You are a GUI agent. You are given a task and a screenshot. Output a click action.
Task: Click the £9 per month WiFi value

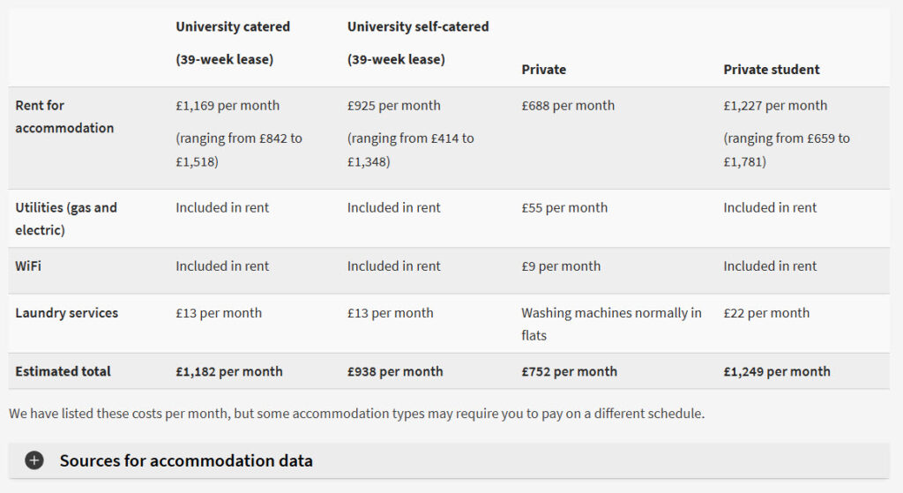coord(561,266)
